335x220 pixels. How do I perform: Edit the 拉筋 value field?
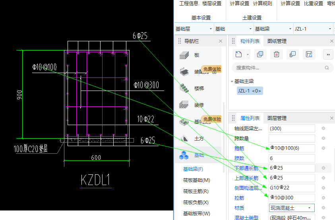click(x=292, y=198)
